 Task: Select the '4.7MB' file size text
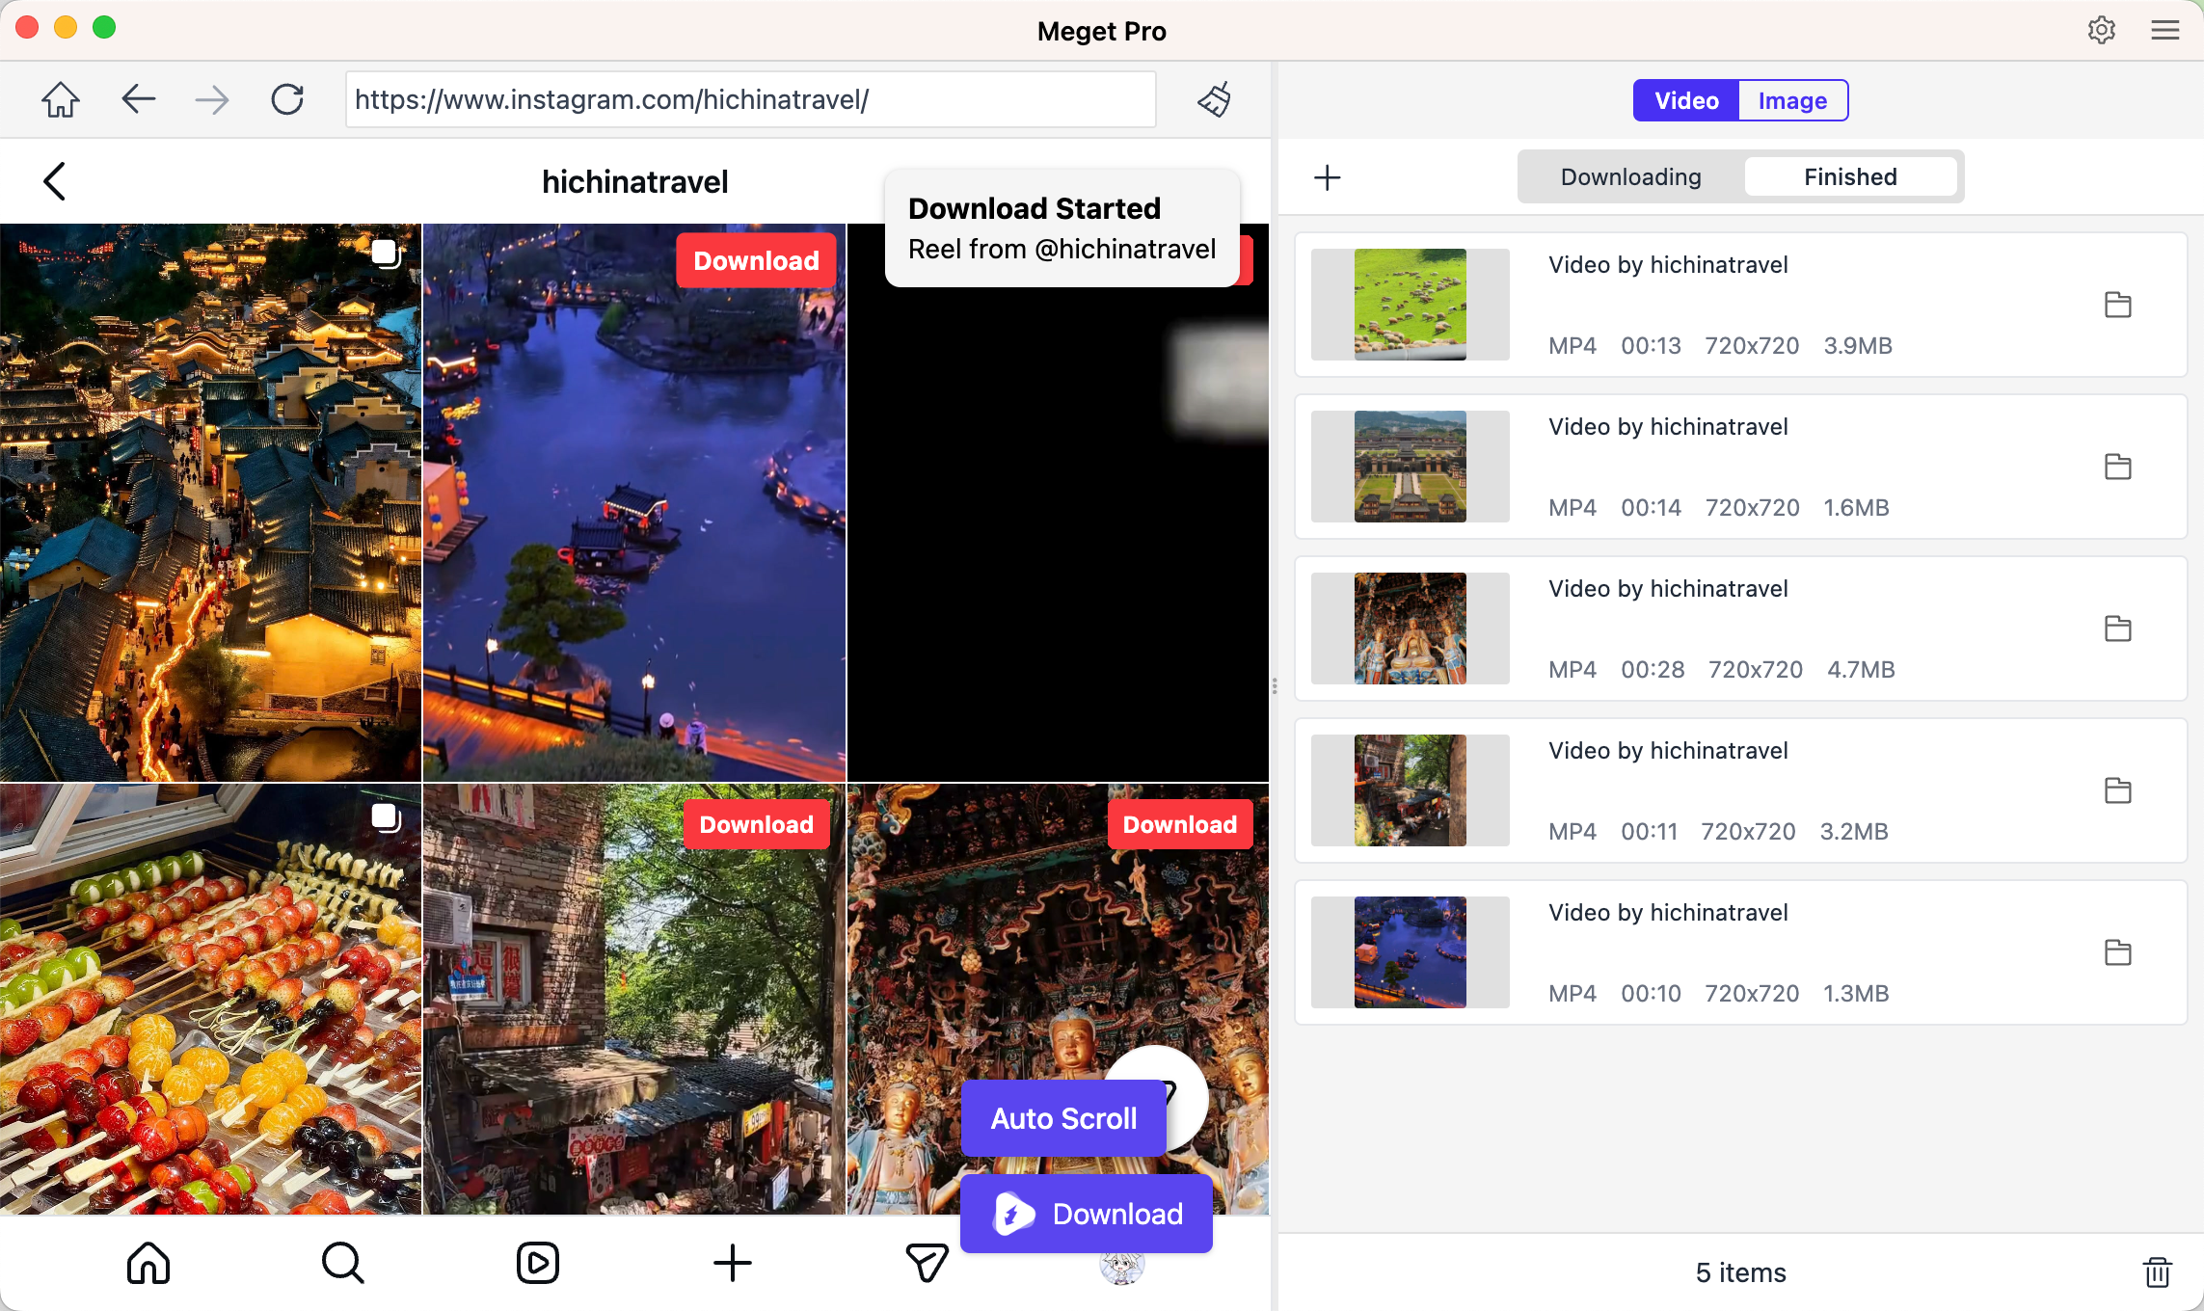(x=1862, y=670)
